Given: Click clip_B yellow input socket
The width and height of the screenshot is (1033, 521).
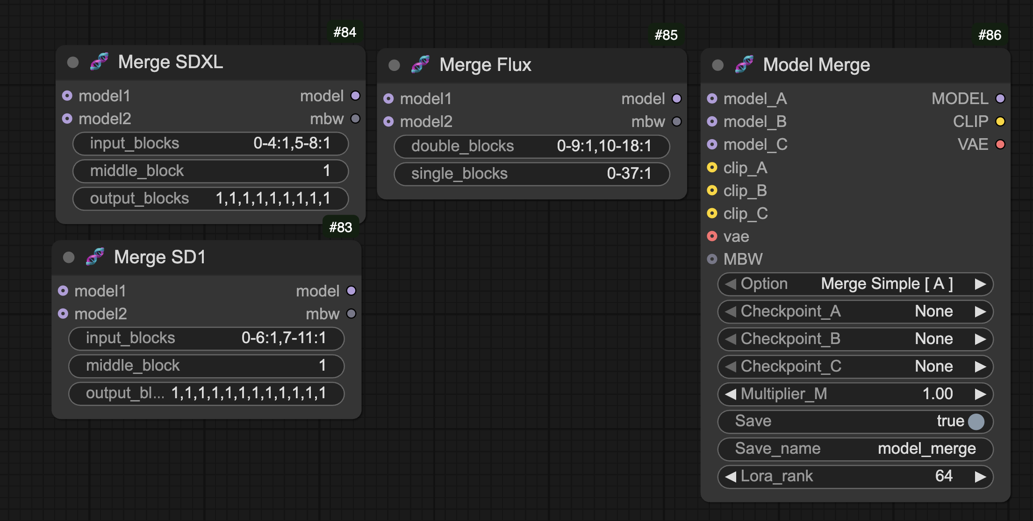Looking at the screenshot, I should (712, 190).
